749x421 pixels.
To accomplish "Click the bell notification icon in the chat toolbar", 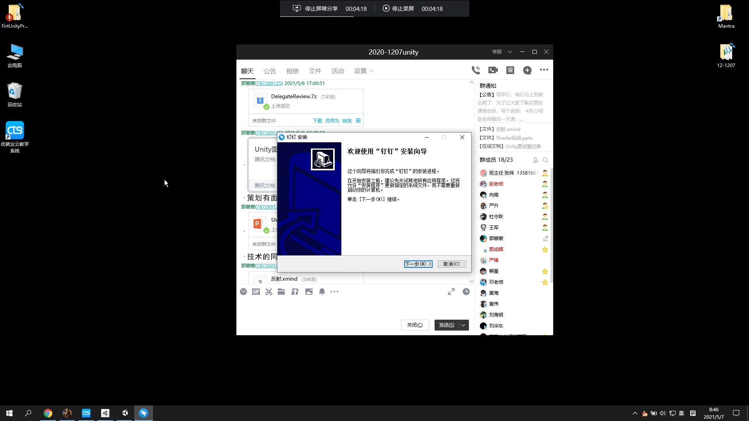I will click(x=322, y=292).
